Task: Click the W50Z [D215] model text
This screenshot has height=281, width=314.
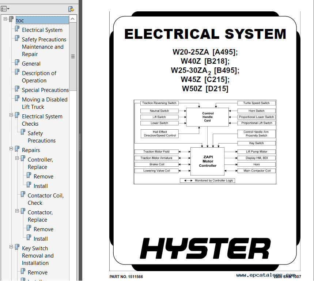Action: coord(205,89)
